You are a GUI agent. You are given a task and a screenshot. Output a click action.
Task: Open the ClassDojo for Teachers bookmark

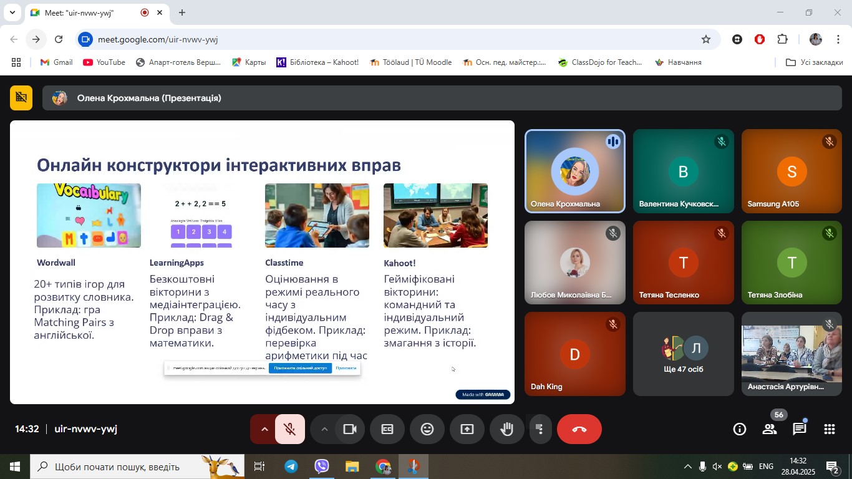600,62
